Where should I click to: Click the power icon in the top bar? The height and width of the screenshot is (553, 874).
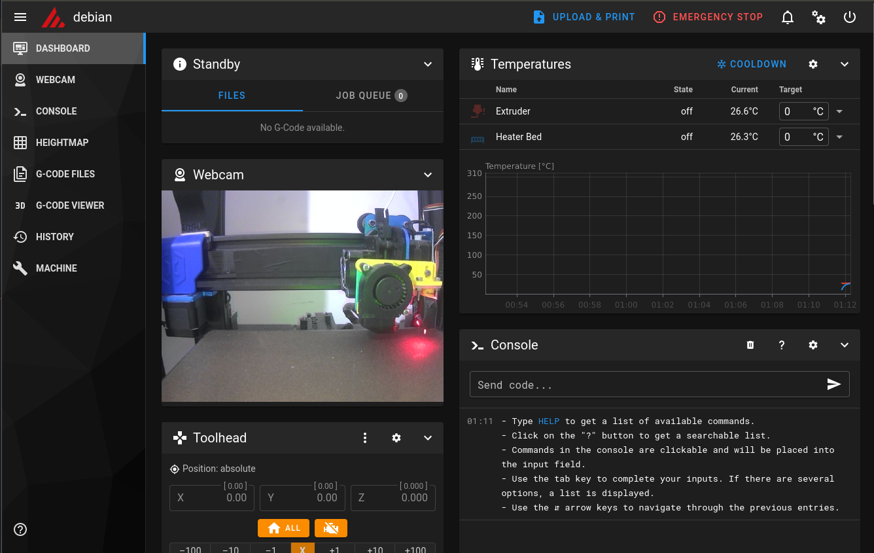(850, 17)
